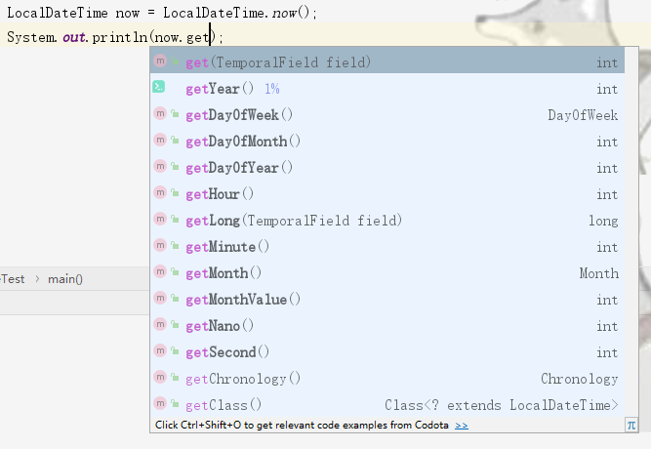Choose getDayOfYear() completion entry
The image size is (651, 449).
click(x=387, y=167)
